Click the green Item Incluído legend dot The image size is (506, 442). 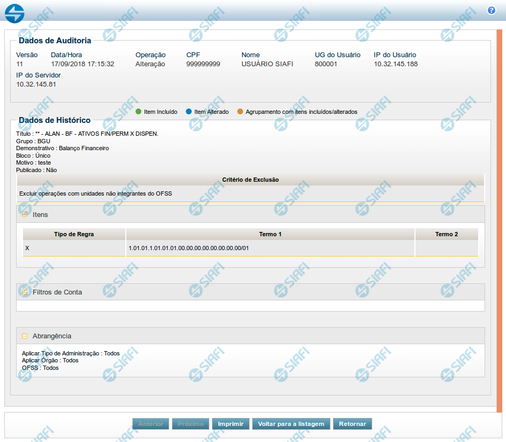coord(138,112)
